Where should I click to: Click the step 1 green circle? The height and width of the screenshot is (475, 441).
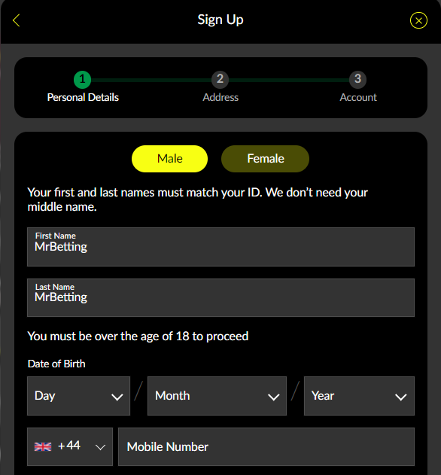click(x=82, y=80)
